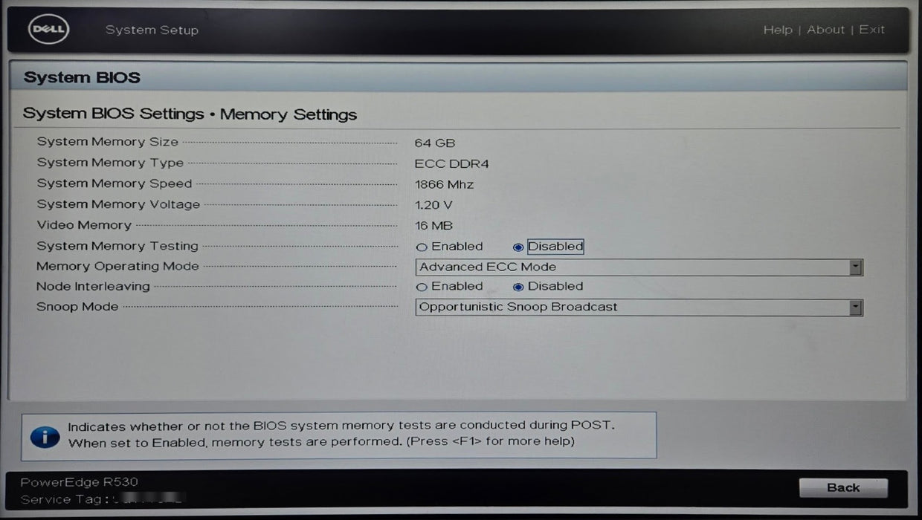Enable System Memory Testing radio button
This screenshot has height=520, width=922.
tap(422, 247)
